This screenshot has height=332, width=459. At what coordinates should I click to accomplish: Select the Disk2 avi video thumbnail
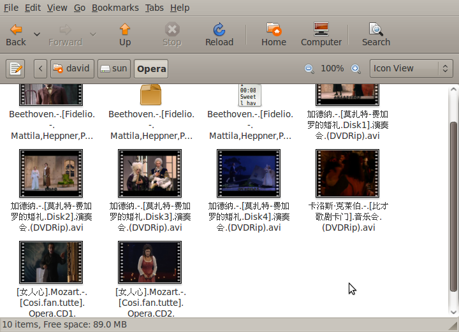pyautogui.click(x=51, y=173)
